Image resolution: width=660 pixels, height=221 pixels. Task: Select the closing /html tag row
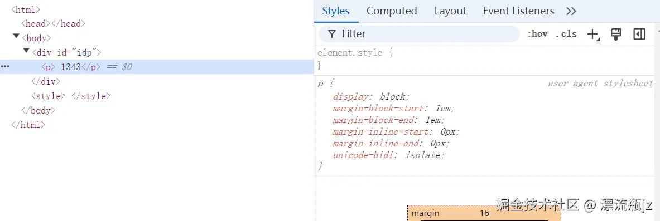28,125
